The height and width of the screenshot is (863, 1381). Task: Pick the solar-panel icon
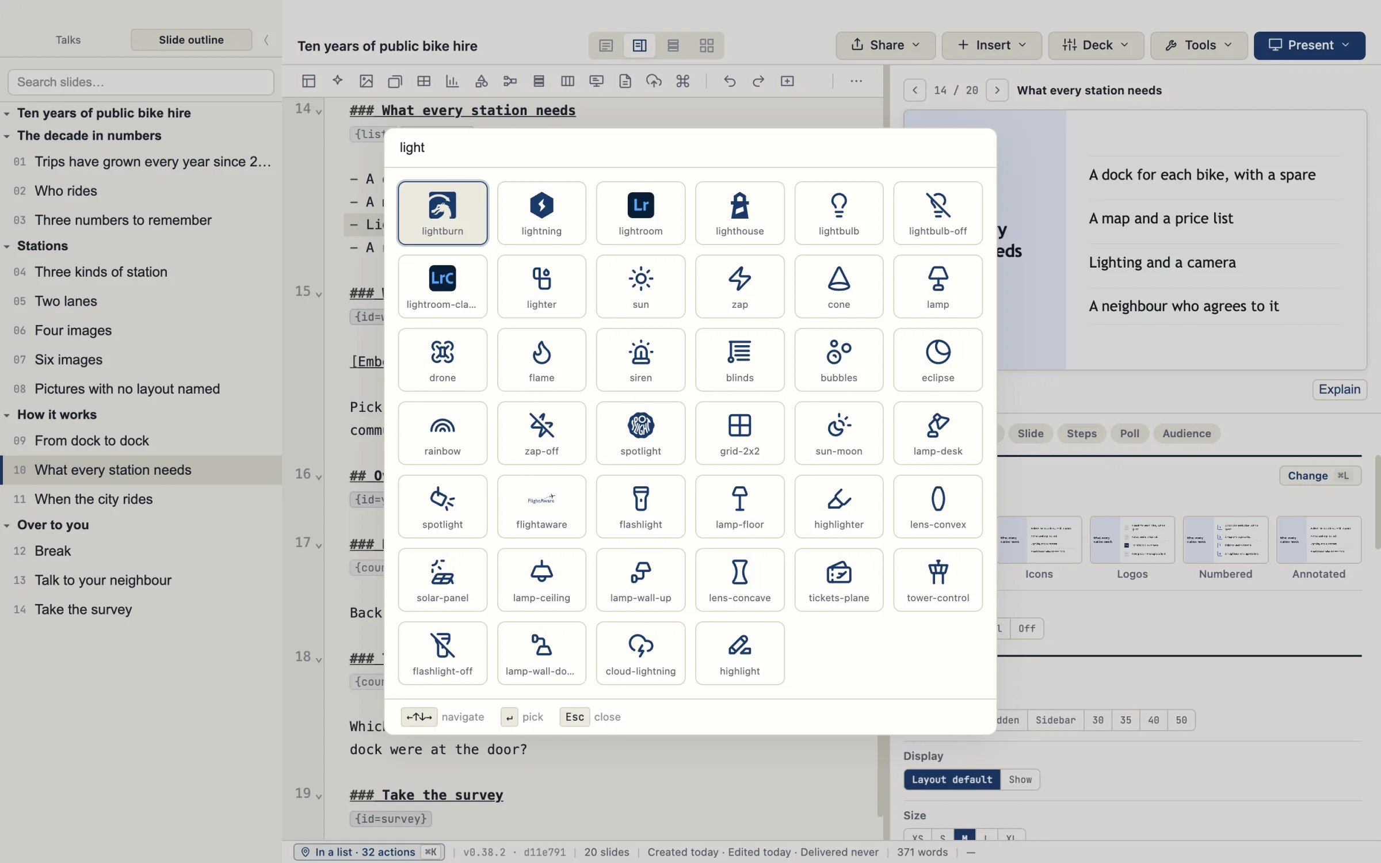(442, 580)
